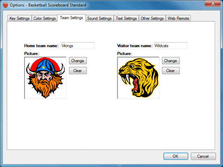Click the Viking mascot picture
223x167 pixels.
[x=45, y=78]
